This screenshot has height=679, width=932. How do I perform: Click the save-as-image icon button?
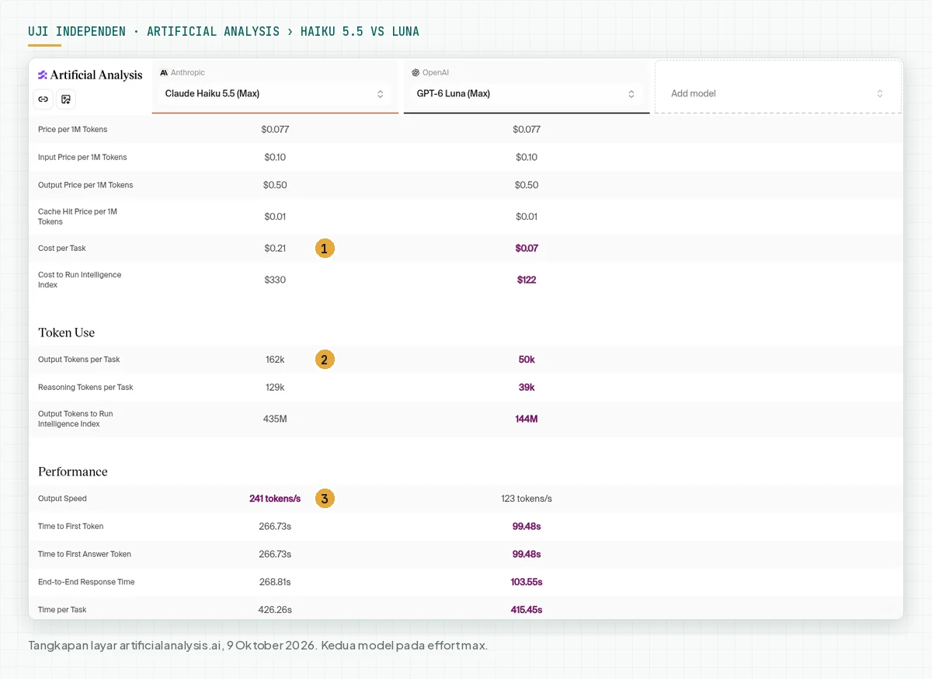coord(66,99)
